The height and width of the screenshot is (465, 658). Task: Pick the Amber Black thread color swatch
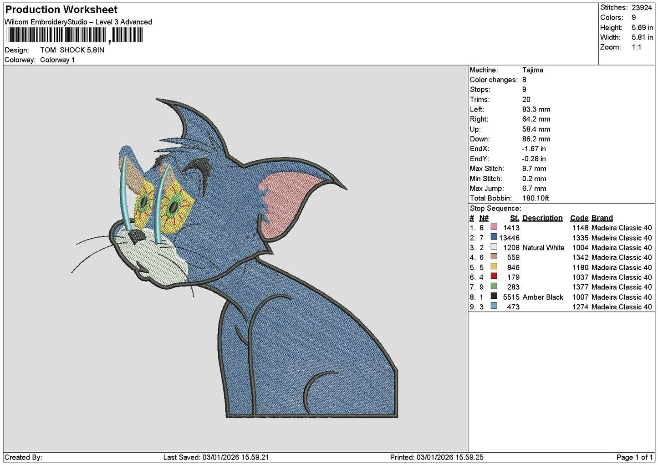pyautogui.click(x=494, y=296)
